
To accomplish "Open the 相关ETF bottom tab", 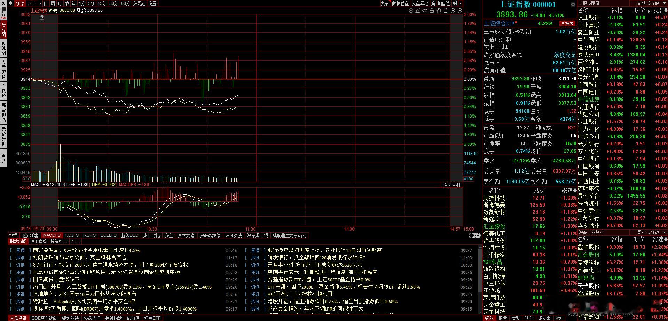I will pyautogui.click(x=152, y=318).
